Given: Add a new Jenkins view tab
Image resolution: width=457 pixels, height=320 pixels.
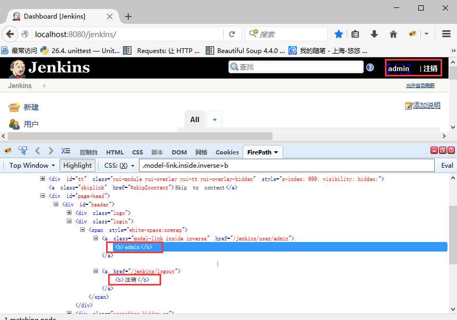Looking at the screenshot, I should point(215,119).
